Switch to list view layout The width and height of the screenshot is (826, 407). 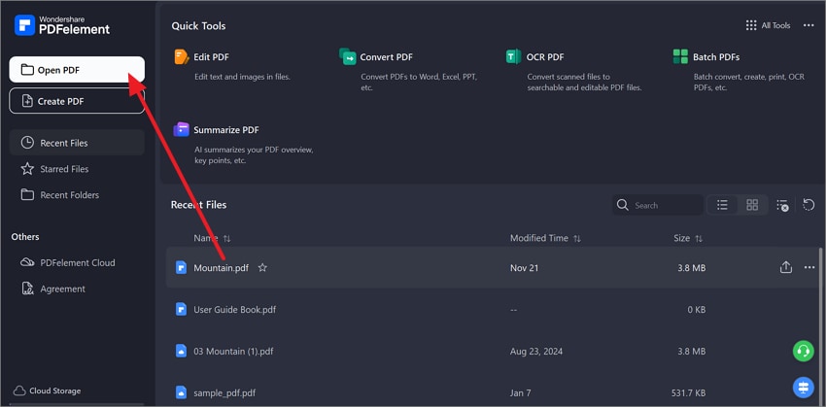(x=722, y=205)
